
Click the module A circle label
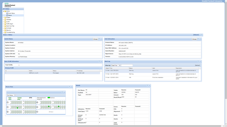(8, 102)
